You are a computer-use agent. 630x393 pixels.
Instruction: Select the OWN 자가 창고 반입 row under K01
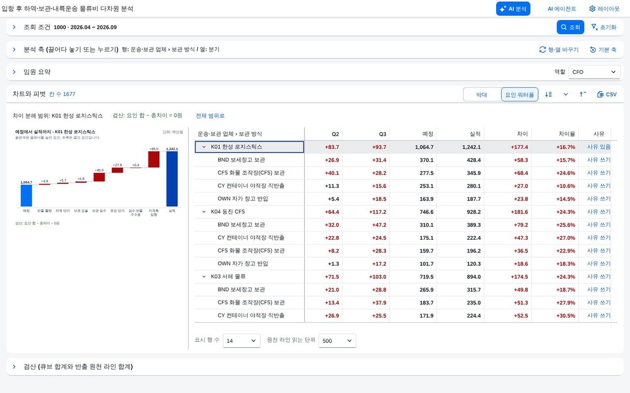pos(250,199)
